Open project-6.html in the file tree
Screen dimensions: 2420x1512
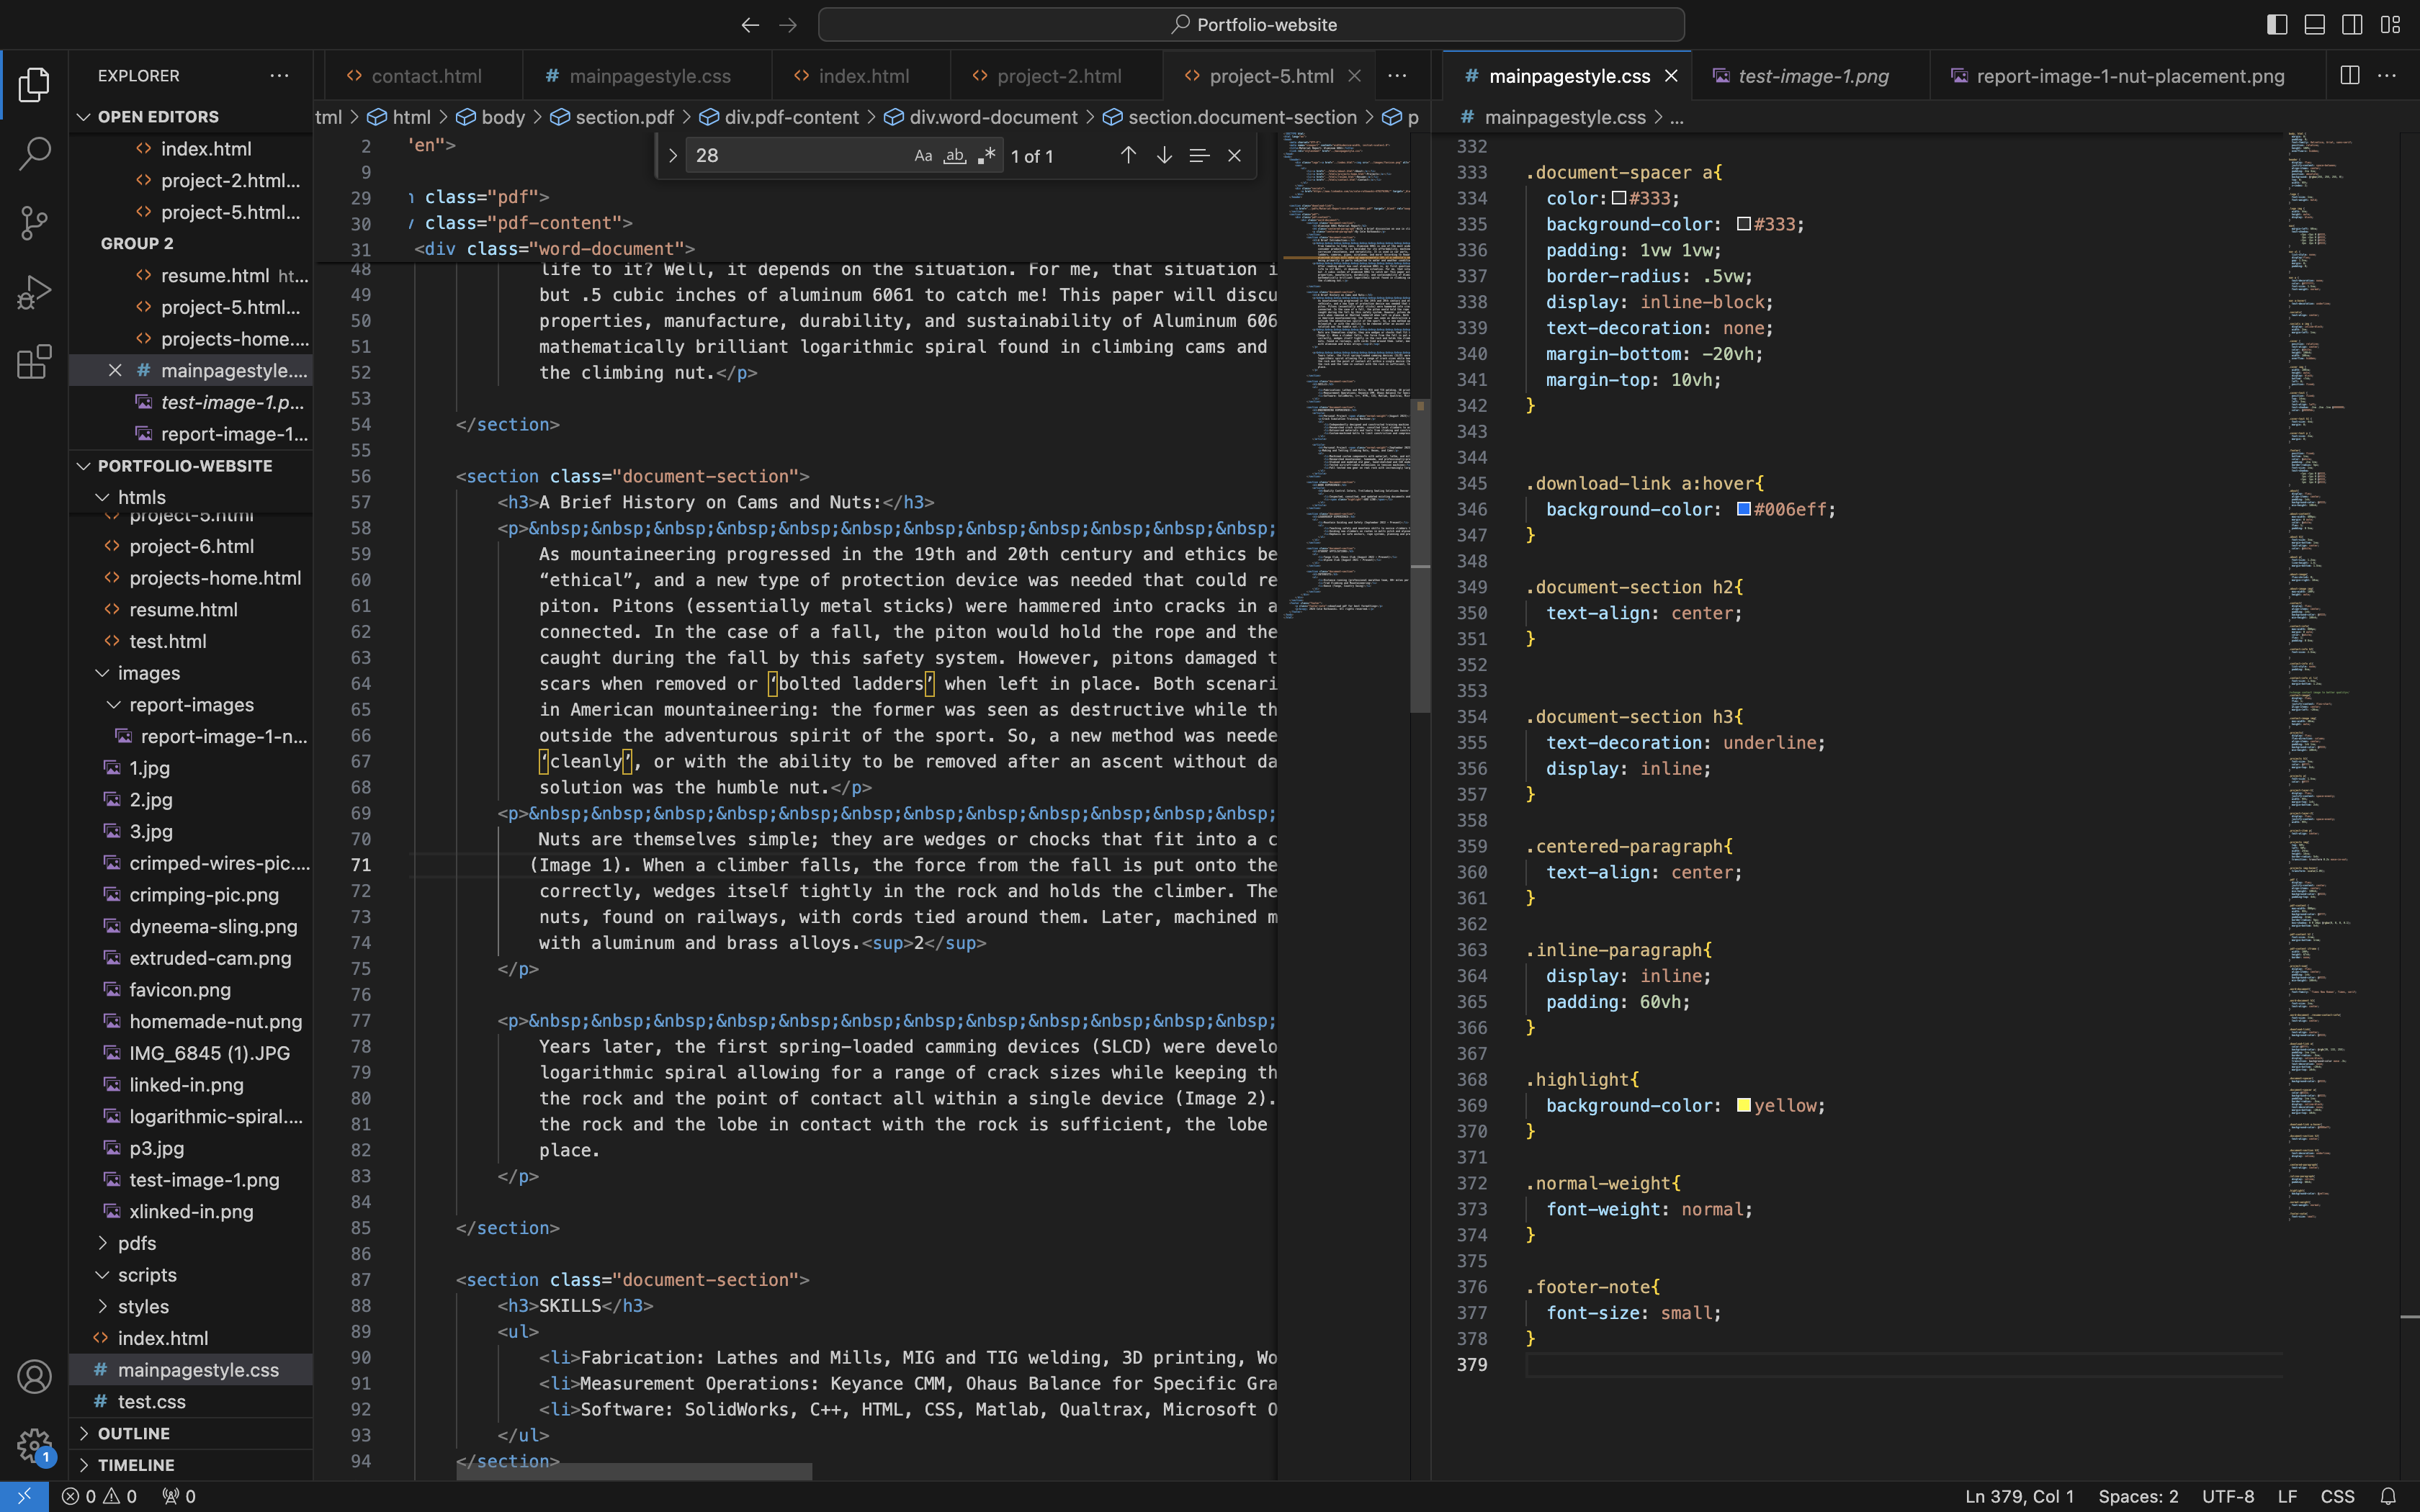pyautogui.click(x=191, y=547)
